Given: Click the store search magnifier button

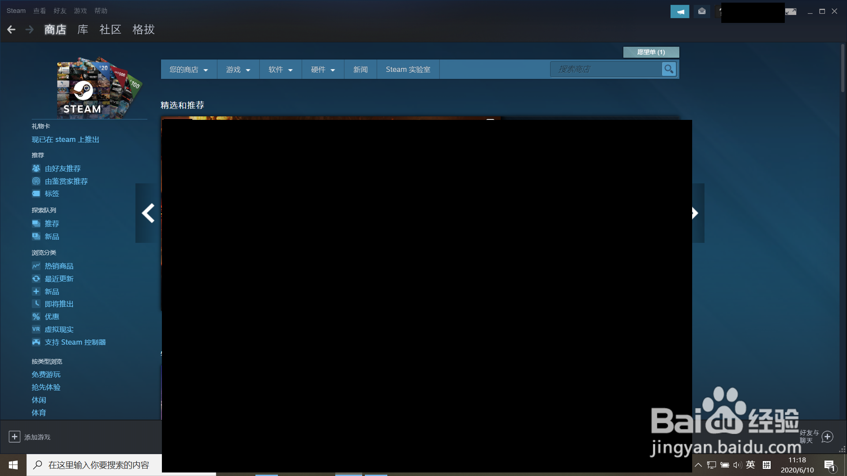Looking at the screenshot, I should coord(669,69).
